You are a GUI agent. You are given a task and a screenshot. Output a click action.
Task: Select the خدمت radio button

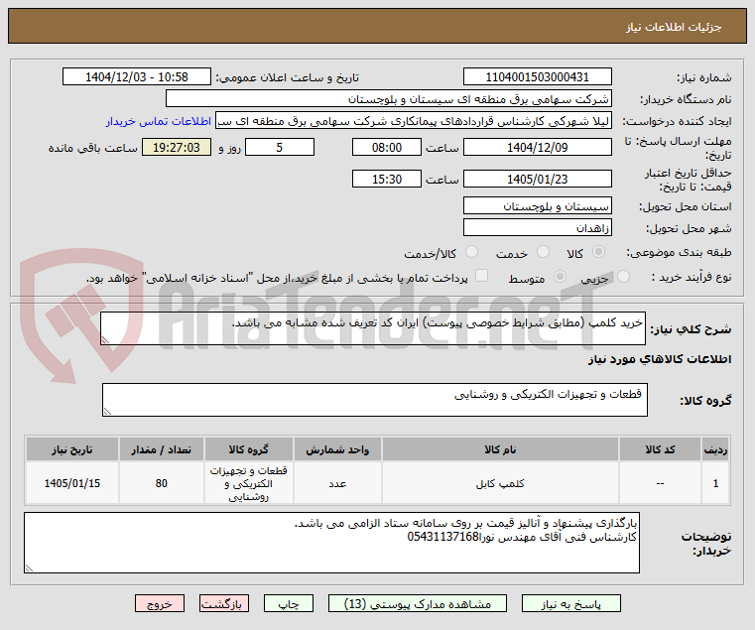click(x=543, y=252)
